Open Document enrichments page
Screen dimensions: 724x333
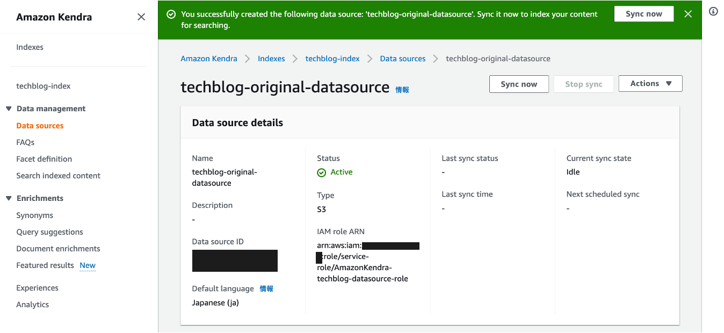[59, 249]
